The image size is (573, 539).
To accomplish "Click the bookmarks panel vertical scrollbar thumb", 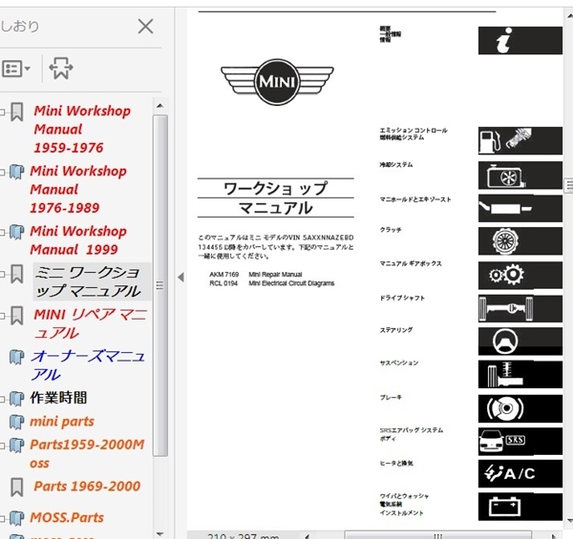I will click(x=159, y=285).
